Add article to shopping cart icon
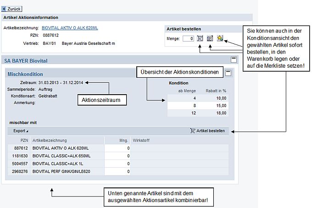 (200, 38)
